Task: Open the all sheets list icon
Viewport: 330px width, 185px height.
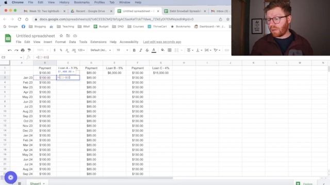Action: 20,183
